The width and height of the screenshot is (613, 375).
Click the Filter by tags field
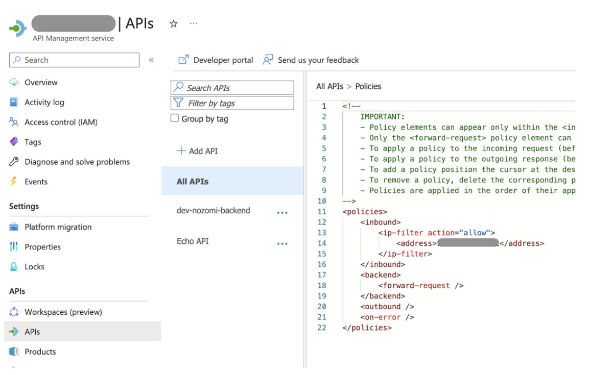[232, 103]
